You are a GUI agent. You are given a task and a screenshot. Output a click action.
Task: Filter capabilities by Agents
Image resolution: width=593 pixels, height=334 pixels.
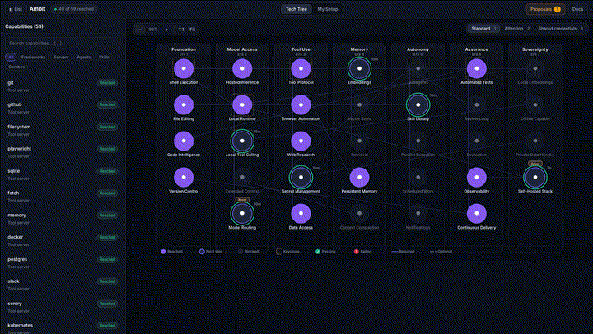(x=83, y=57)
